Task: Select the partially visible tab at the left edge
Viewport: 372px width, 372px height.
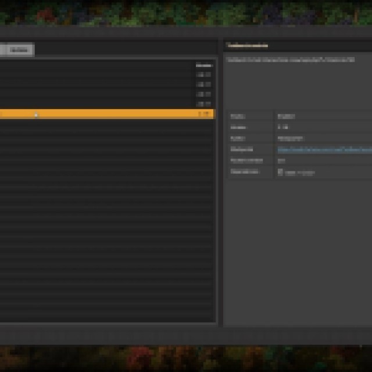Action: pos(2,50)
